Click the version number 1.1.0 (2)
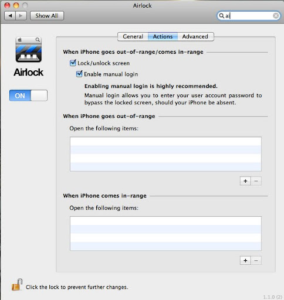This screenshot has height=300, width=284. 273,297
